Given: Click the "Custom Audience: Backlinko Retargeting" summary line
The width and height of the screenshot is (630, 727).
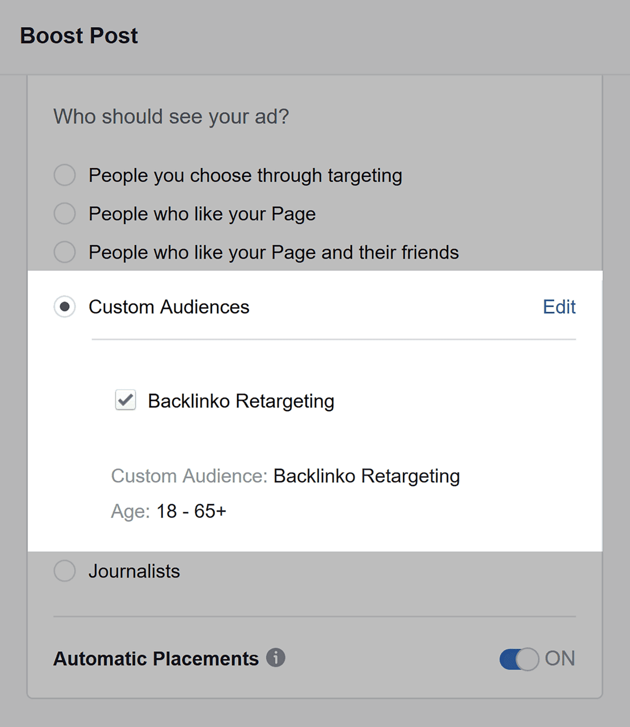Looking at the screenshot, I should (x=285, y=476).
